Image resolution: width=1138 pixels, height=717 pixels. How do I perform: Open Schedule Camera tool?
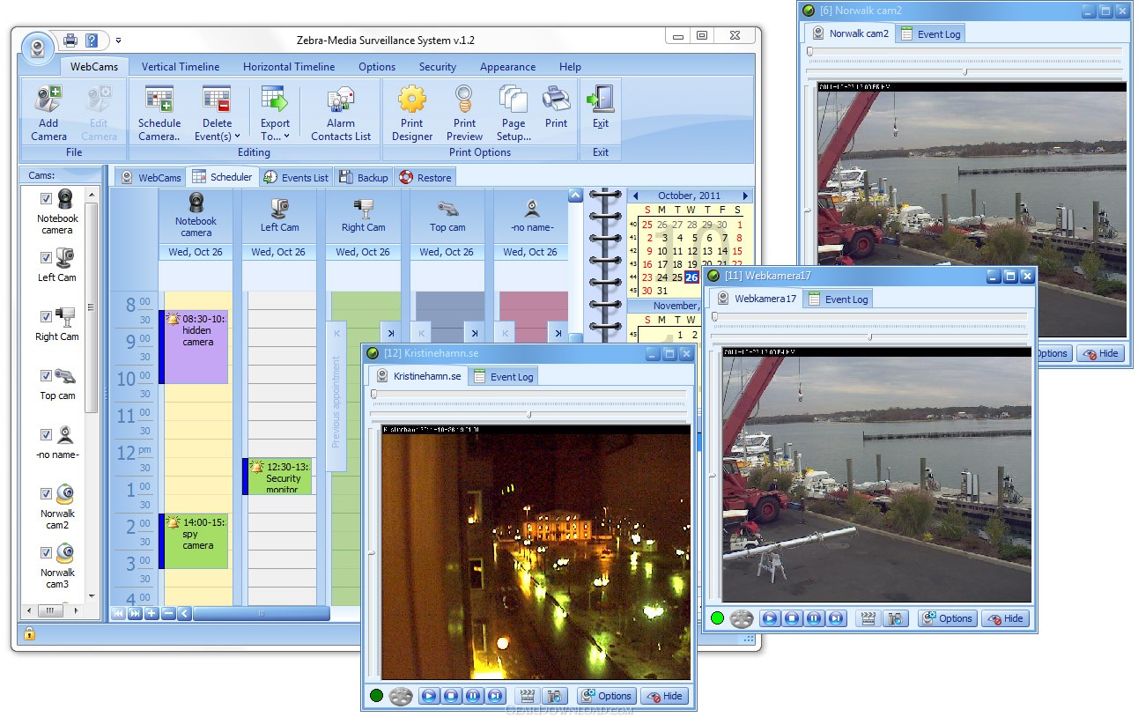[x=159, y=100]
